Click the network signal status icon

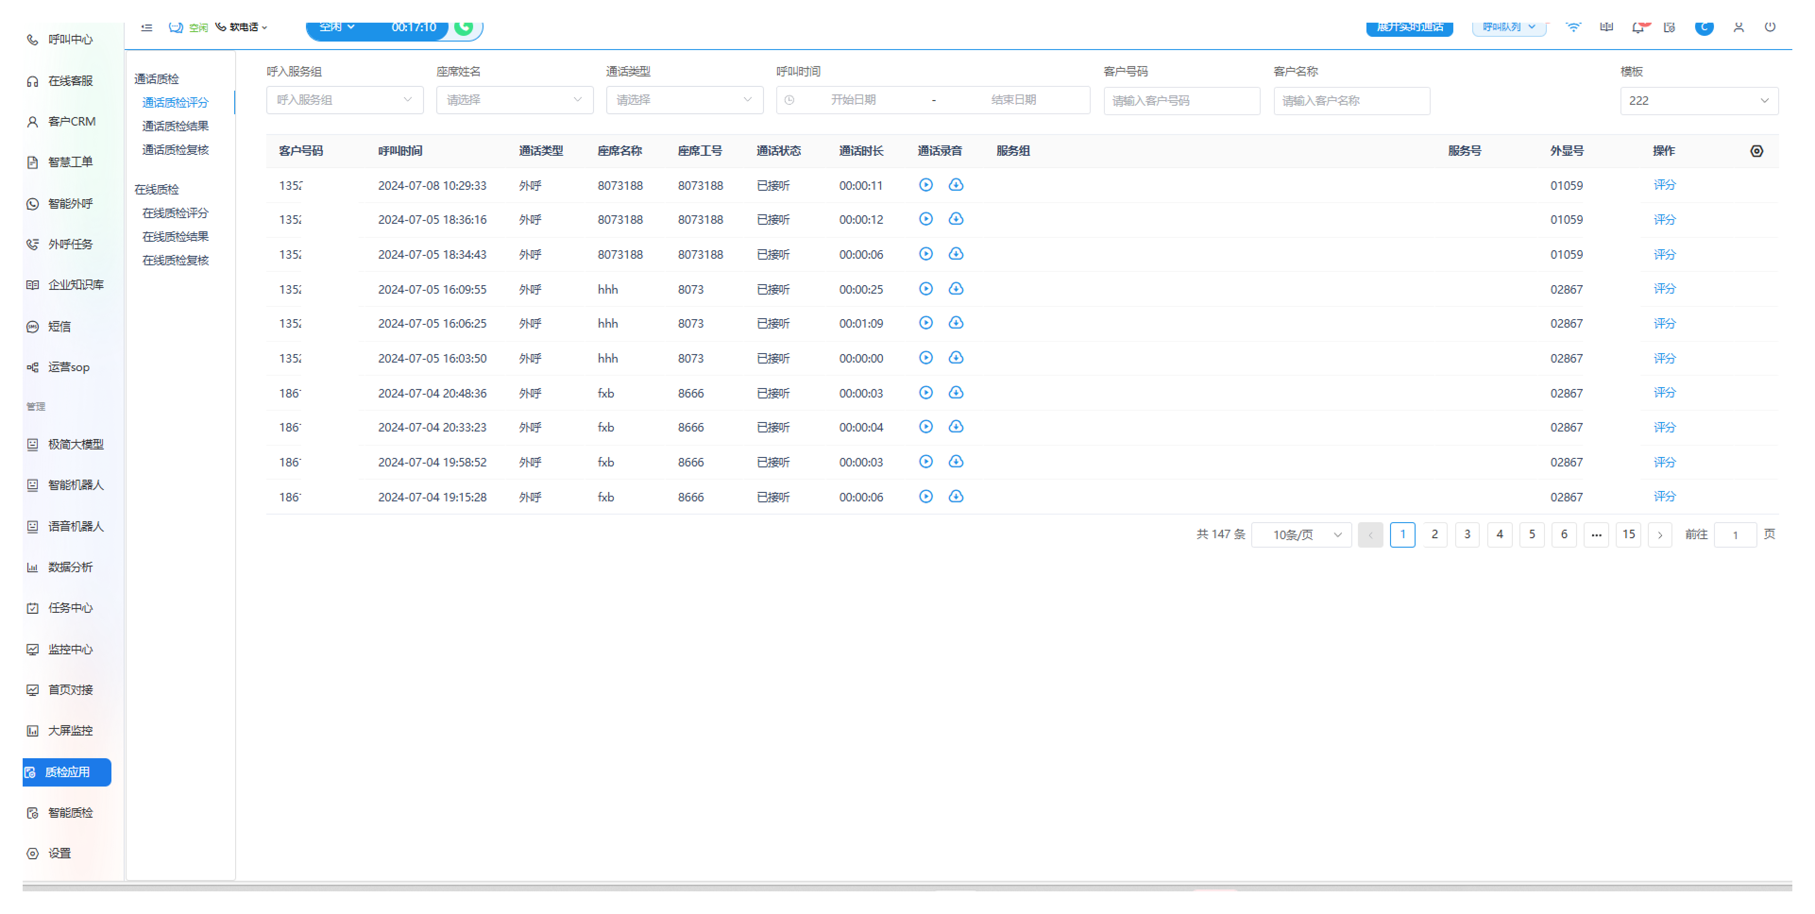[1573, 27]
